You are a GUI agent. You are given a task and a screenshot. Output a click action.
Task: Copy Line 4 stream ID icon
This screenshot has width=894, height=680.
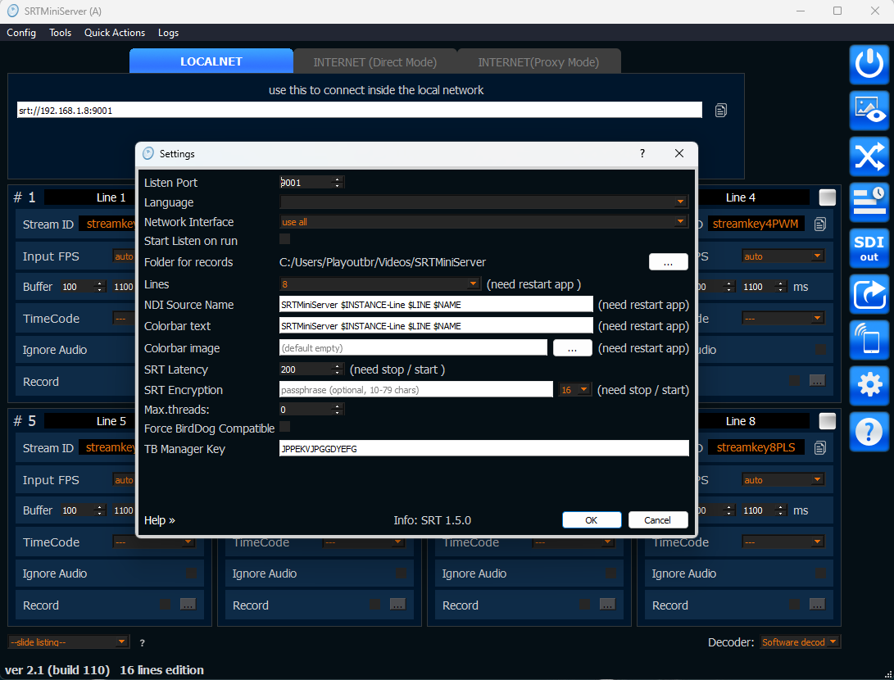tap(820, 224)
